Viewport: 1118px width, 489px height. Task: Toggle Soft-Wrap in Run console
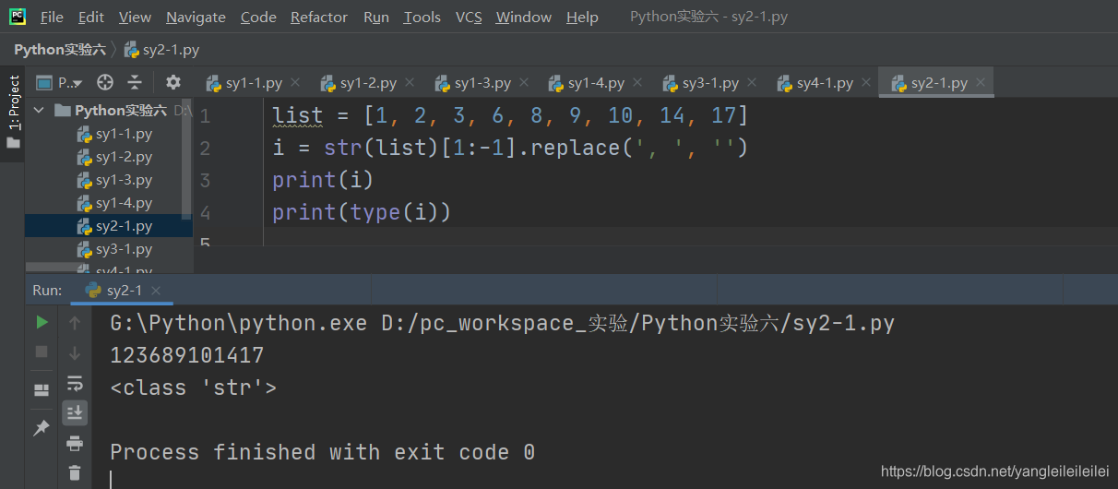pos(75,383)
